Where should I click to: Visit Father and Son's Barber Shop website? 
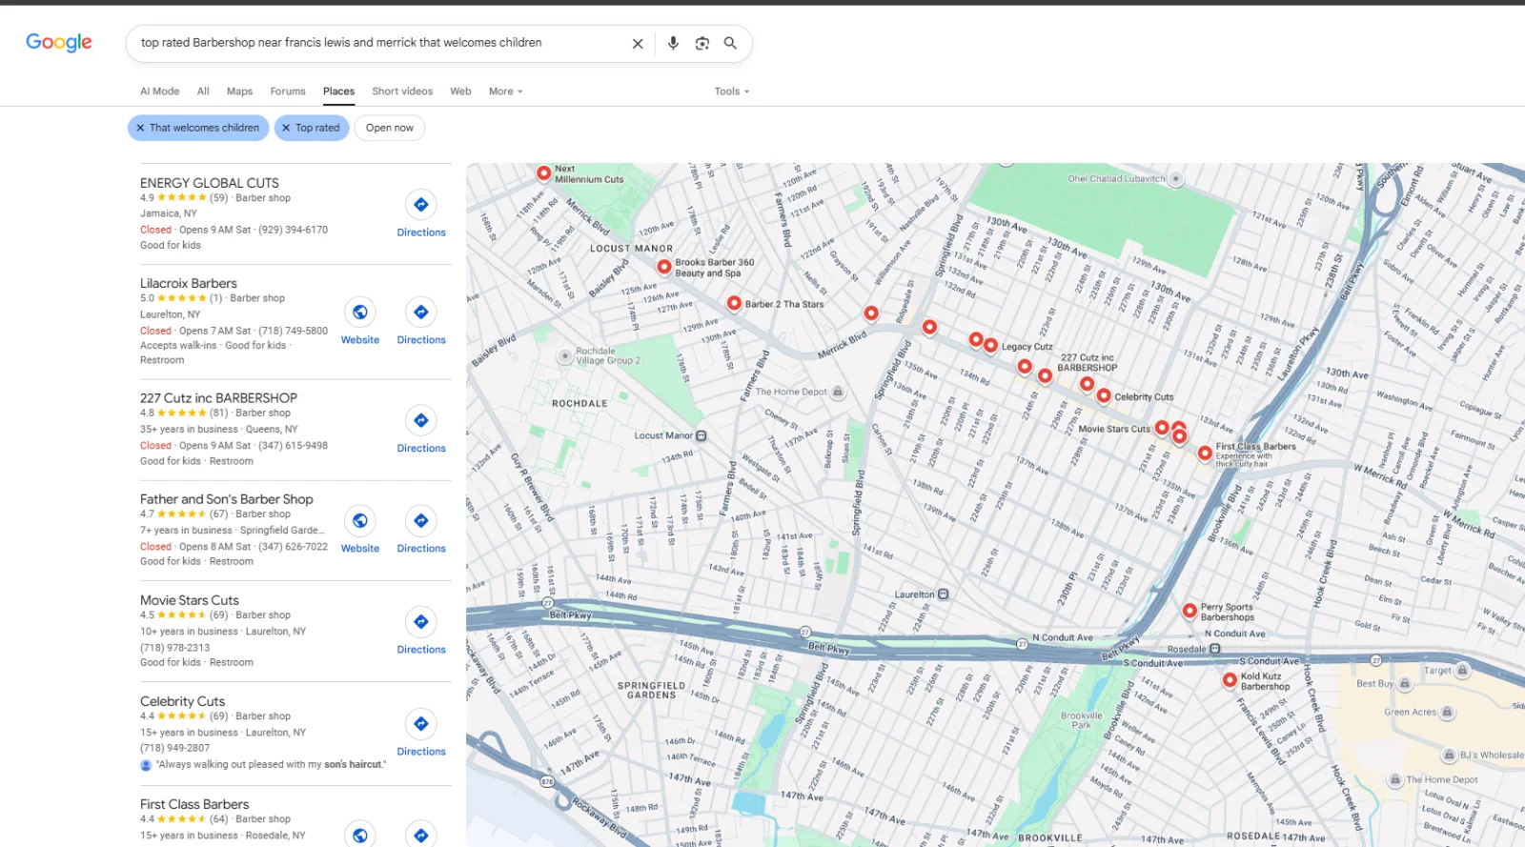click(x=360, y=530)
